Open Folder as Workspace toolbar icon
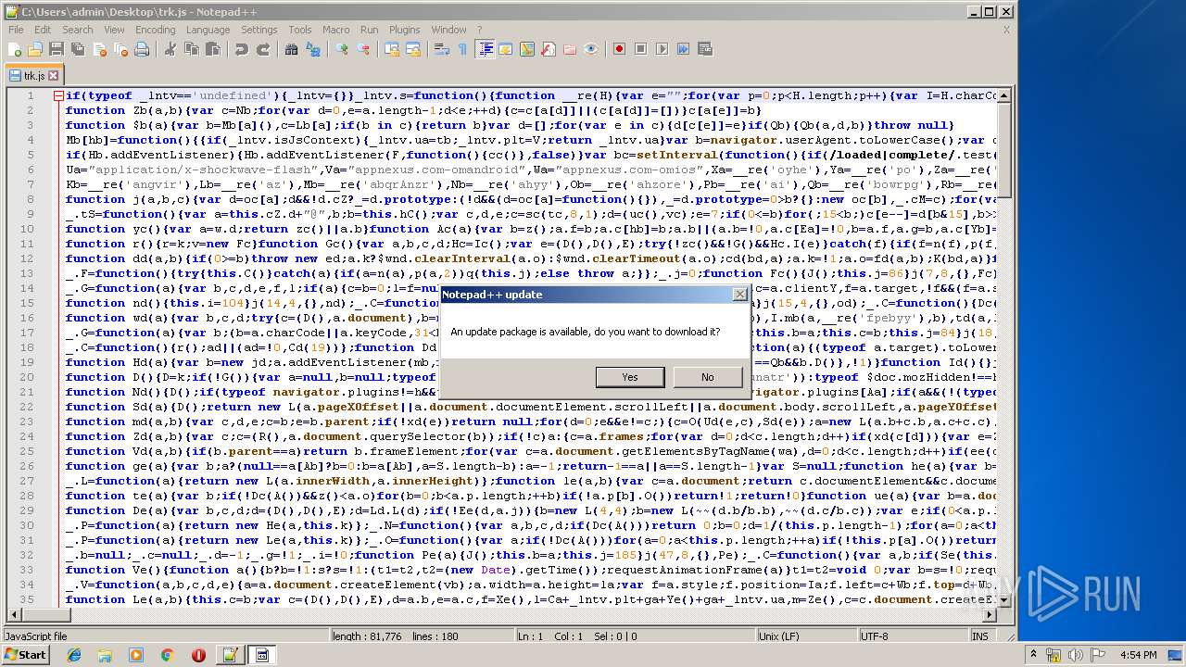The image size is (1186, 667). (x=570, y=49)
